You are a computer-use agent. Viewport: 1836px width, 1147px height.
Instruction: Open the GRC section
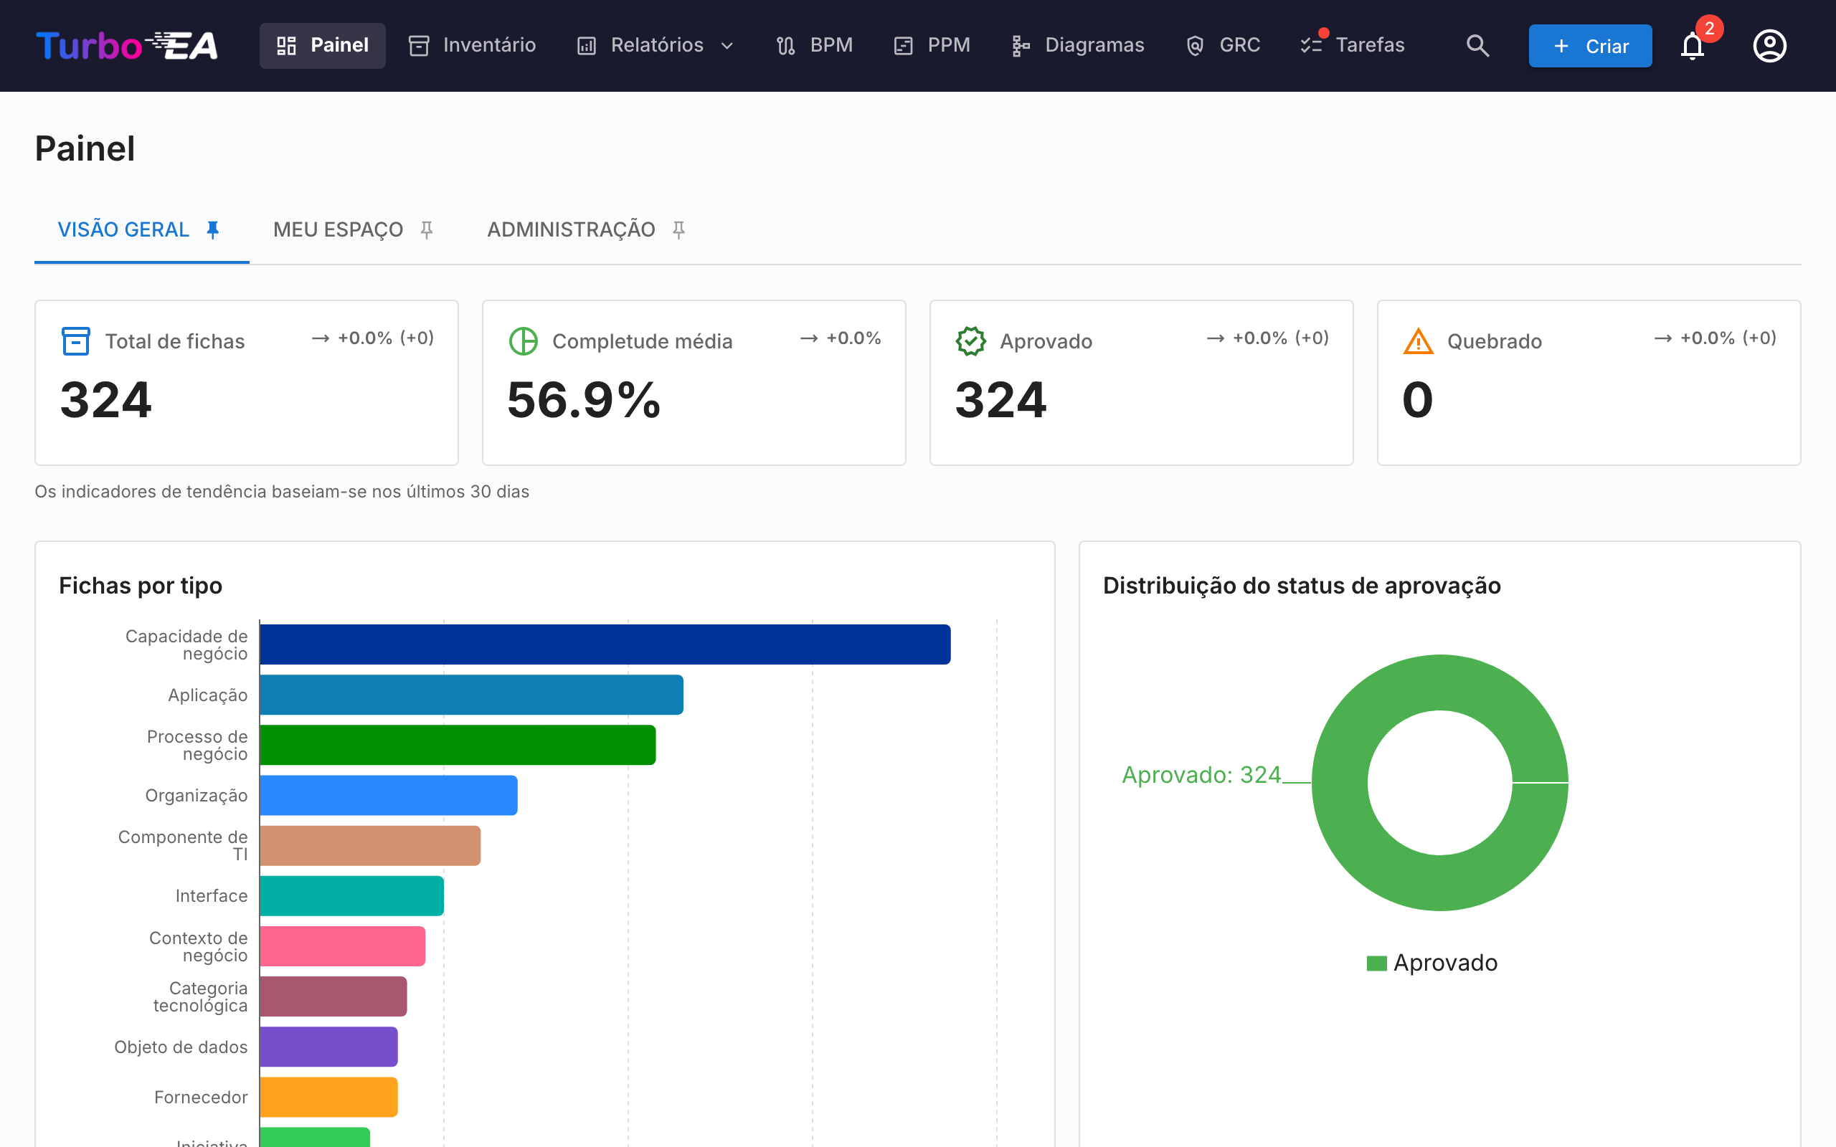click(1223, 45)
